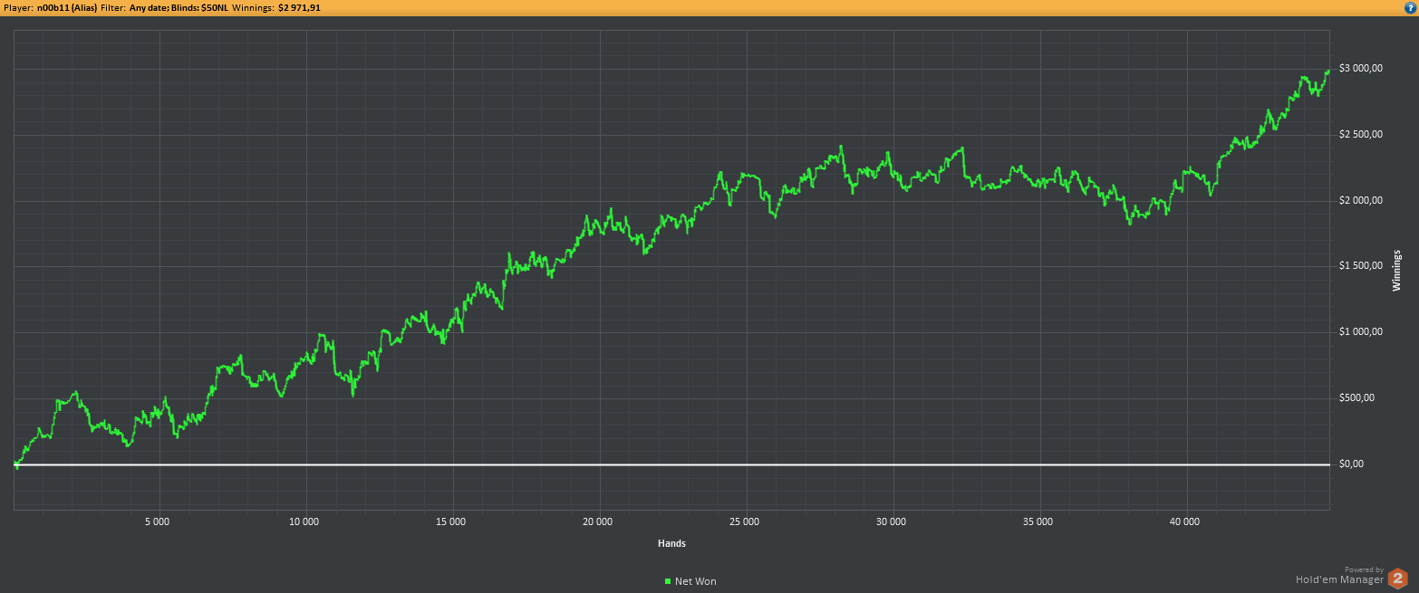Click the $2 000,00 axis label
1419x593 pixels.
[x=1360, y=201]
